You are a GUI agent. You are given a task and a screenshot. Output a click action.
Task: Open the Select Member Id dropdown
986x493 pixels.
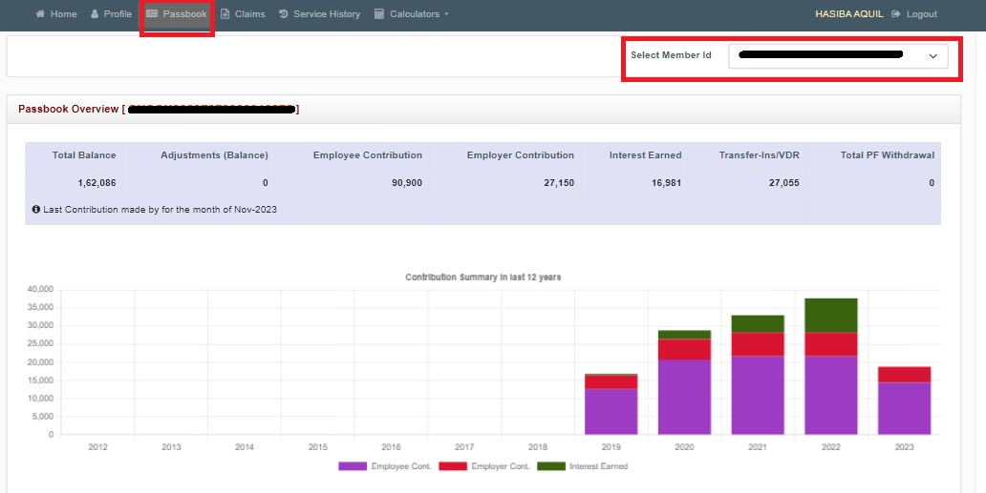(x=837, y=56)
